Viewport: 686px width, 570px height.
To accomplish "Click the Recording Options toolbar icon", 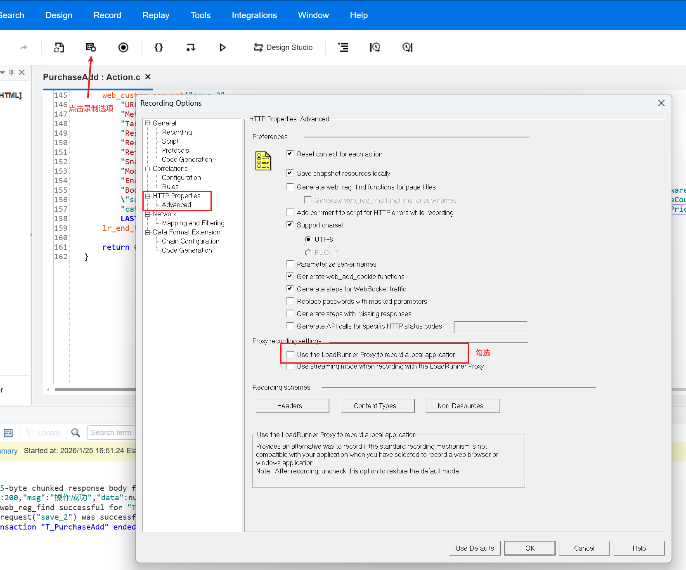I will pyautogui.click(x=91, y=47).
